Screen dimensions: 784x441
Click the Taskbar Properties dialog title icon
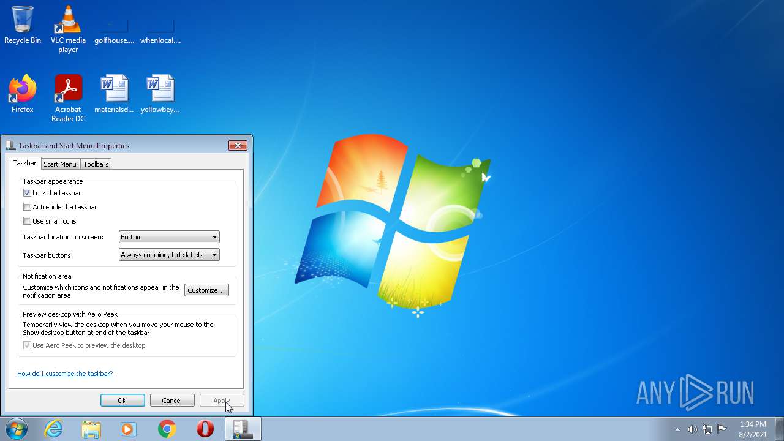pyautogui.click(x=10, y=145)
